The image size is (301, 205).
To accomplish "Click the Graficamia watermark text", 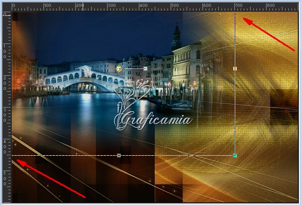I will [154, 121].
